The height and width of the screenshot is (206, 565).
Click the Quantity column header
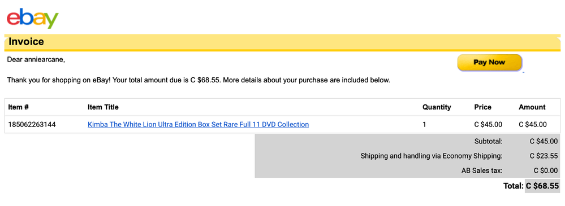pos(437,107)
